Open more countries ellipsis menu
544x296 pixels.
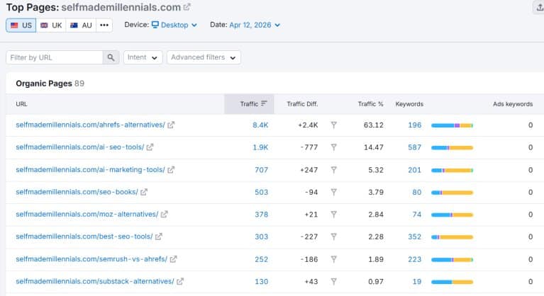coord(104,25)
